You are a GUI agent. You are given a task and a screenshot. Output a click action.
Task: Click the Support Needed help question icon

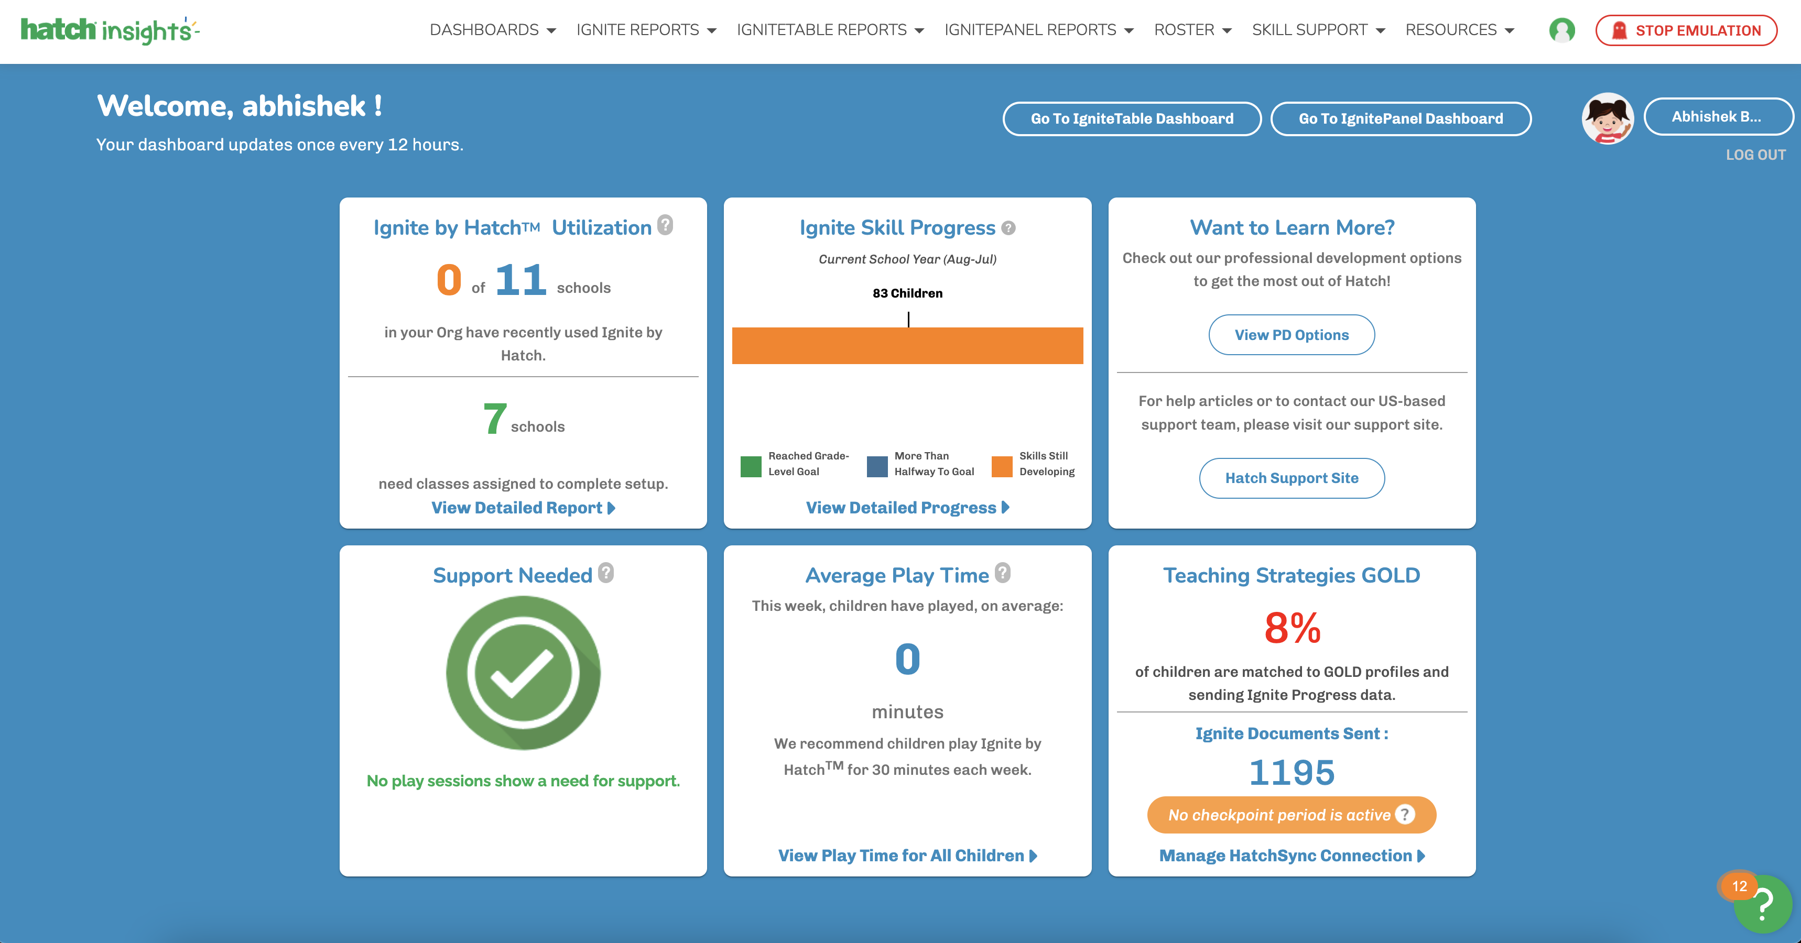(605, 573)
